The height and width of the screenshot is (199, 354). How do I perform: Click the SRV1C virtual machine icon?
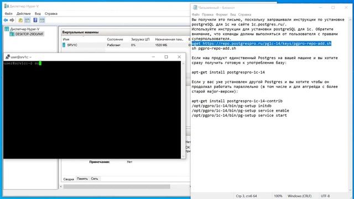coord(64,45)
